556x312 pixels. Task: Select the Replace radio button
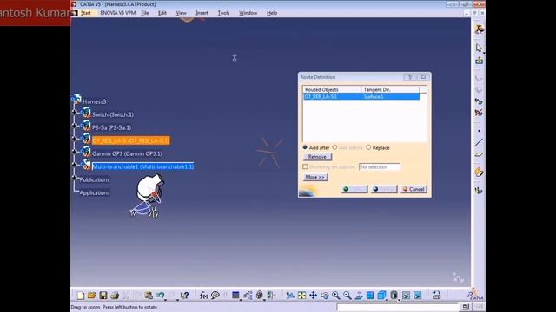[368, 147]
